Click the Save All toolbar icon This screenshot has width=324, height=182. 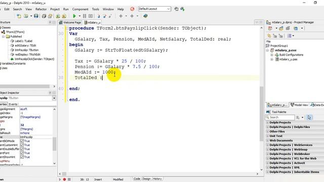click(x=44, y=16)
